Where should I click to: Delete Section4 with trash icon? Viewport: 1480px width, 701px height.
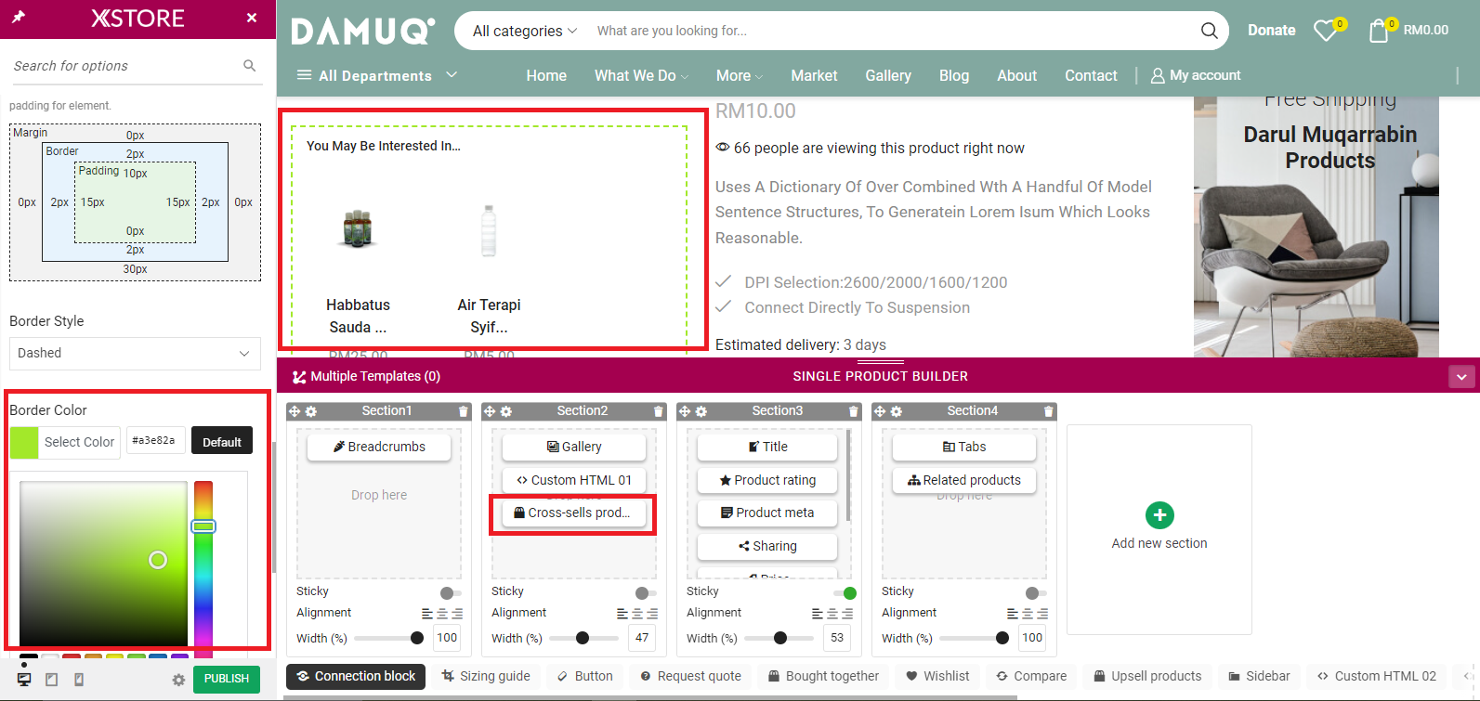1049,410
